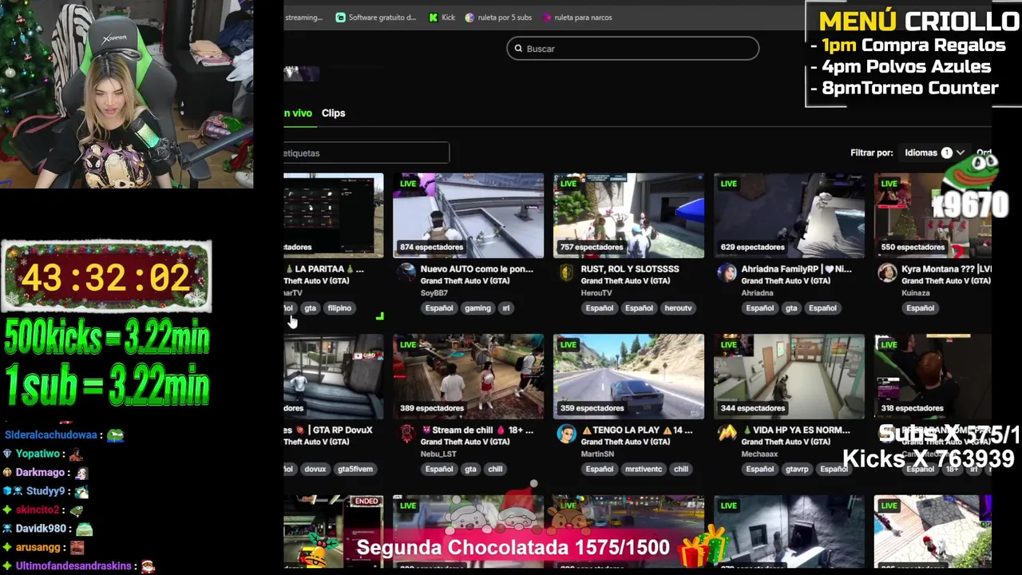Open stream titled 'VIDA HP YA ES NORM...'

[x=795, y=430]
